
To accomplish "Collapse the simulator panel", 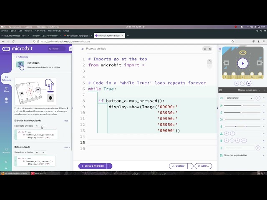I will [220, 49].
